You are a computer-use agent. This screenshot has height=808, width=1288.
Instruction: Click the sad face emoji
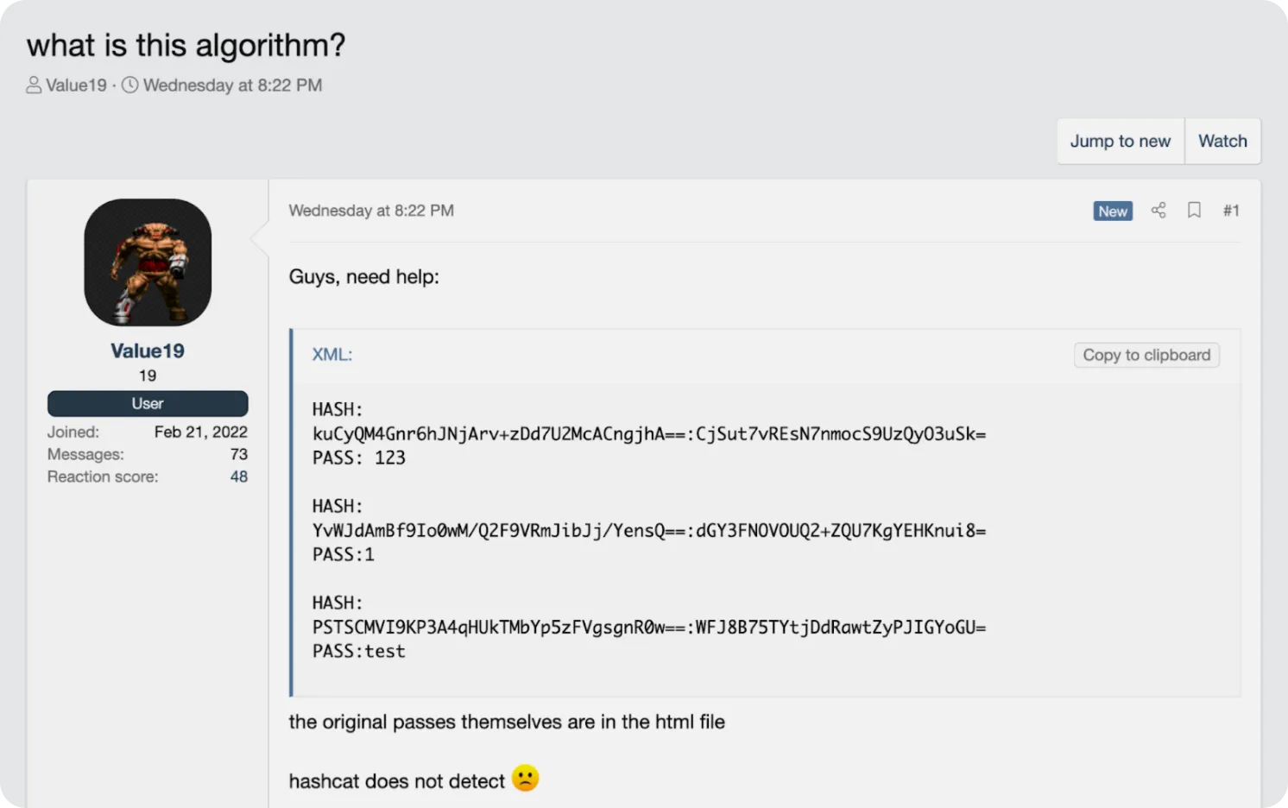(x=525, y=779)
